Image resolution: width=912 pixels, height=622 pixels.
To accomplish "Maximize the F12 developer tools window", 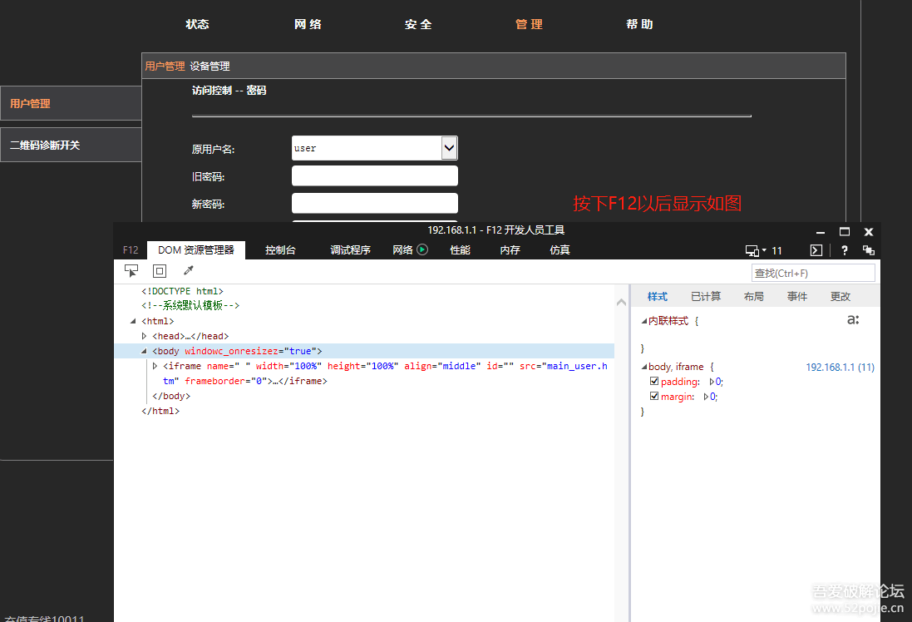I will (x=845, y=231).
